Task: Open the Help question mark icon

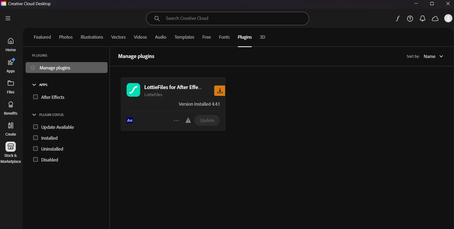Action: [x=410, y=19]
